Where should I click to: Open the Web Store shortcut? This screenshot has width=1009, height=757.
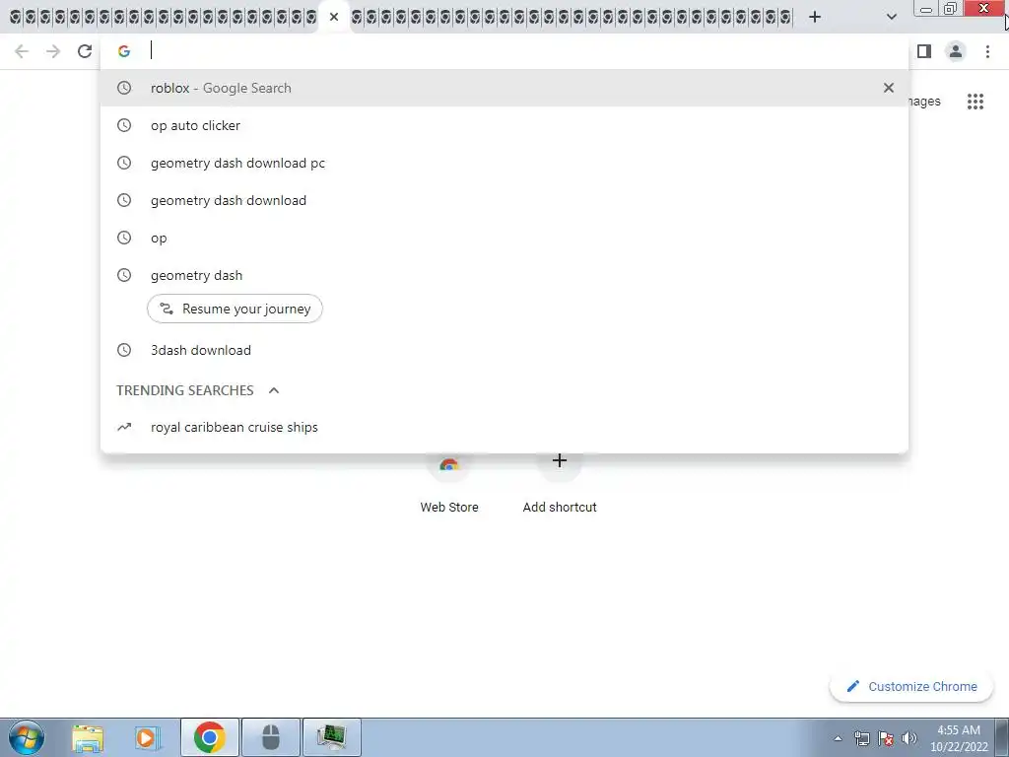449,483
